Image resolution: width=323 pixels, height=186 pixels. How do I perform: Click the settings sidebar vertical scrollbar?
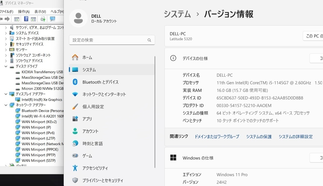[155, 112]
